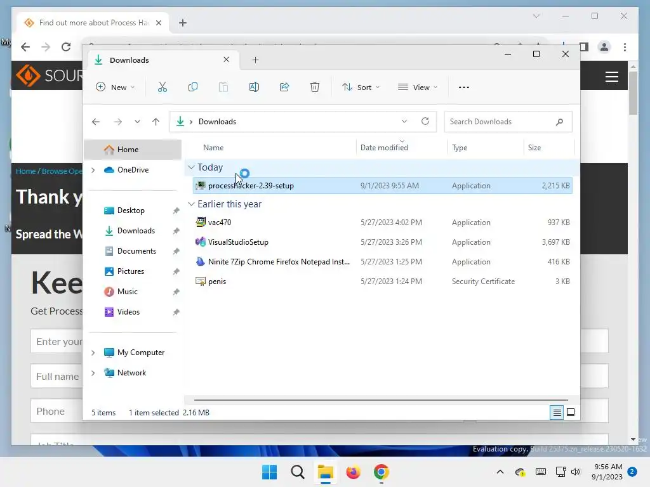Click the volume speaker tray icon
This screenshot has width=650, height=487.
(x=576, y=472)
